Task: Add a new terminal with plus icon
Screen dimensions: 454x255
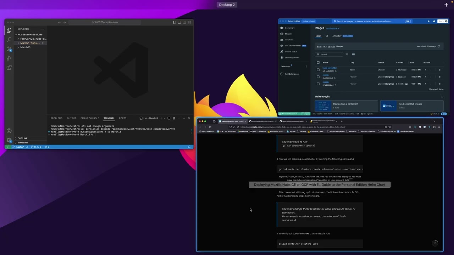Action: [x=161, y=118]
